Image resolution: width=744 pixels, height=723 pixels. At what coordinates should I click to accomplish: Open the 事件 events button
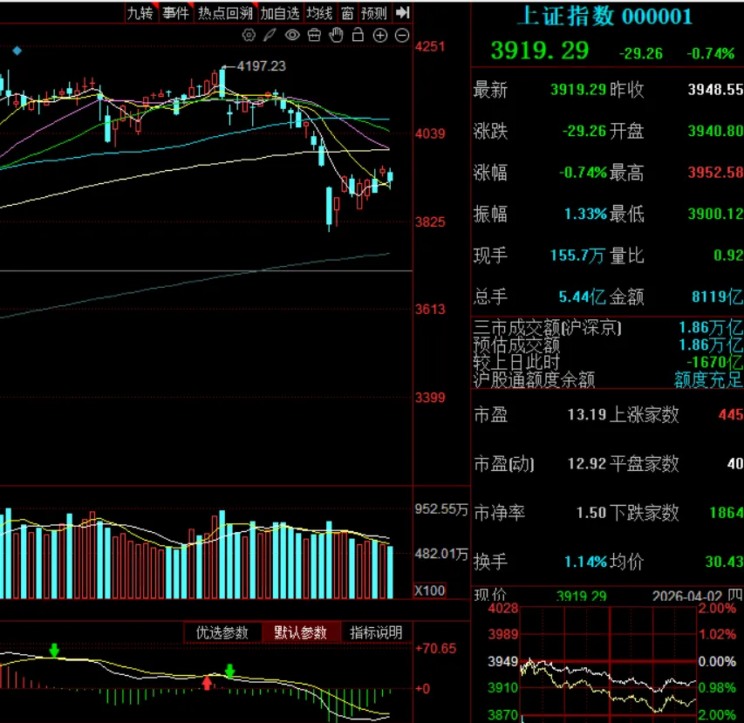tap(175, 13)
